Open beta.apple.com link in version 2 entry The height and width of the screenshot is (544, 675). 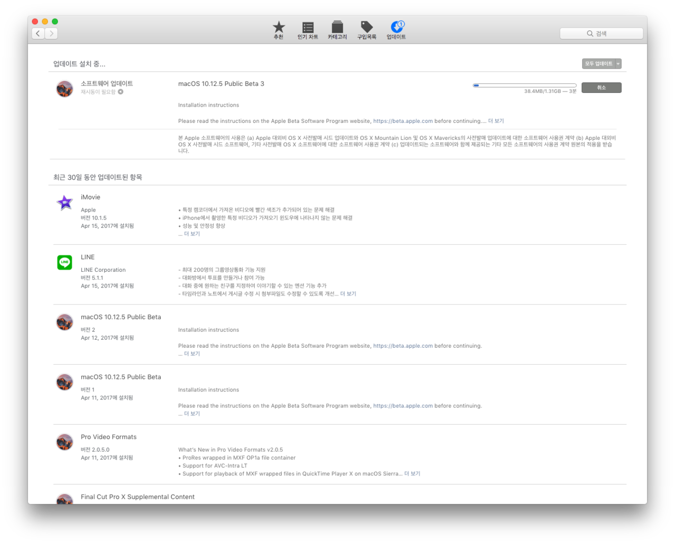tap(403, 346)
